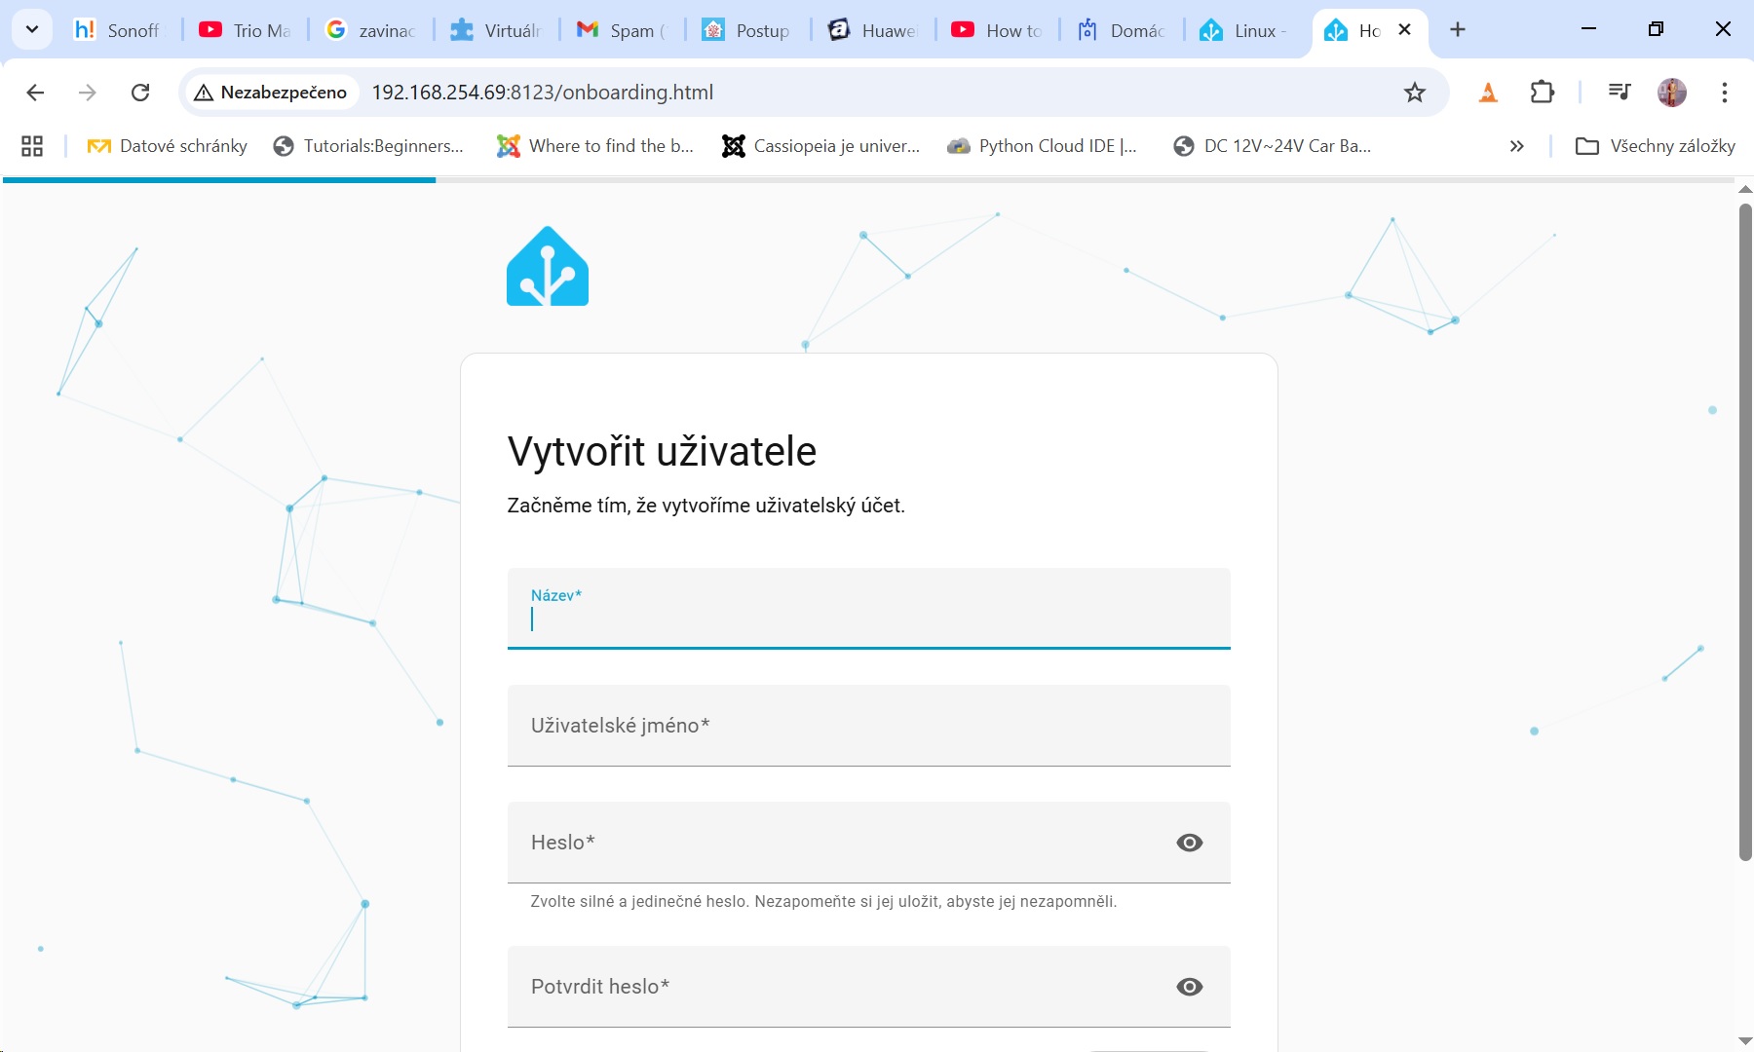This screenshot has height=1052, width=1754.
Task: Open the bookmarks apps grid icon
Action: point(32,146)
